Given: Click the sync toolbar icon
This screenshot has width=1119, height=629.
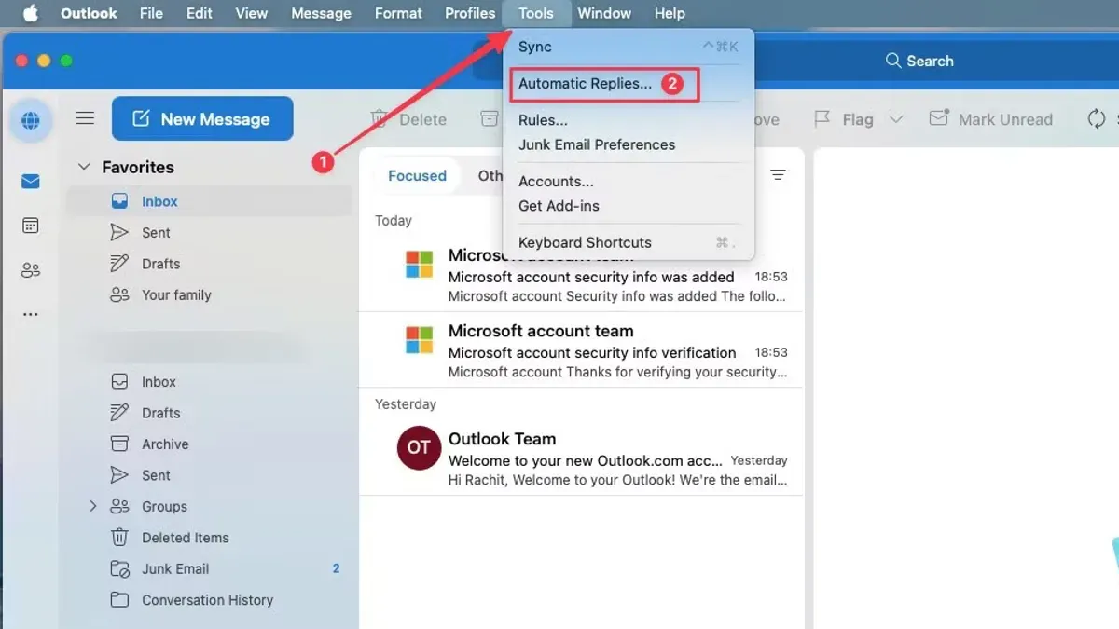Looking at the screenshot, I should pos(1097,119).
